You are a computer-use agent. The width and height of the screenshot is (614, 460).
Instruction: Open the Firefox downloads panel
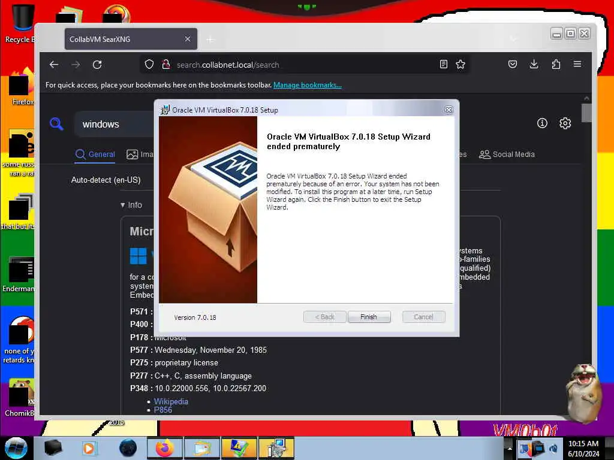click(x=534, y=64)
